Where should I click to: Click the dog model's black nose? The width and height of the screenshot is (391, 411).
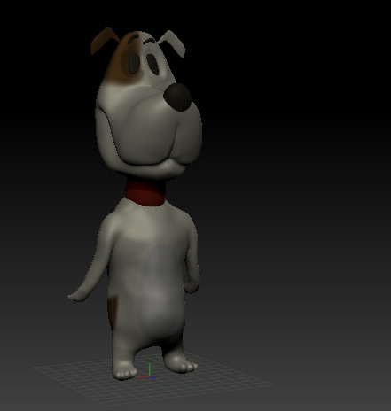[177, 97]
